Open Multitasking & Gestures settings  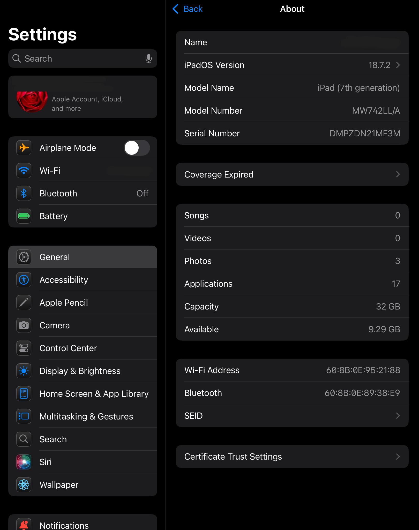click(x=83, y=416)
